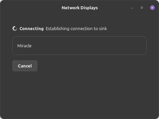The width and height of the screenshot is (159, 119).
Task: Click the spinning connection progress indicator
Action: (x=15, y=28)
